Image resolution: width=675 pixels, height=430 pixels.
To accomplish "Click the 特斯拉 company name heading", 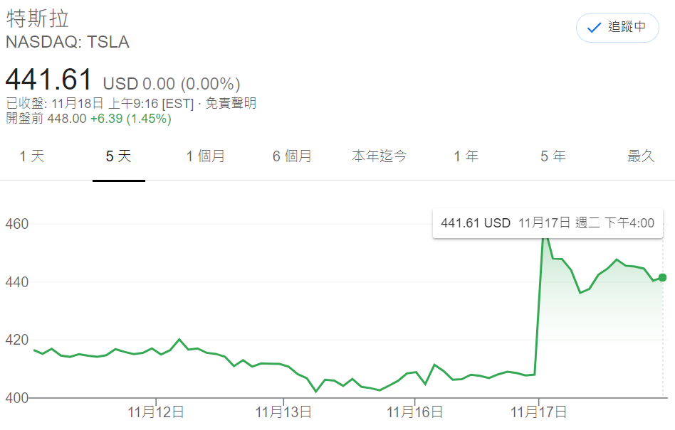I will pyautogui.click(x=38, y=19).
